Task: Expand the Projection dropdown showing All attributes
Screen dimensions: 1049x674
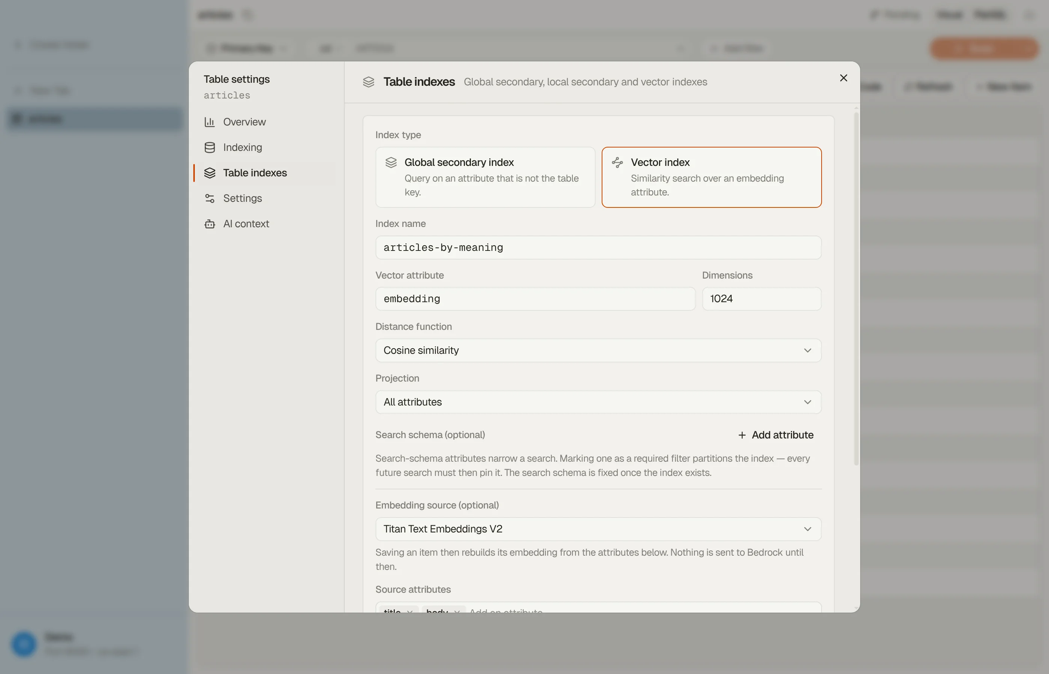Action: [598, 402]
